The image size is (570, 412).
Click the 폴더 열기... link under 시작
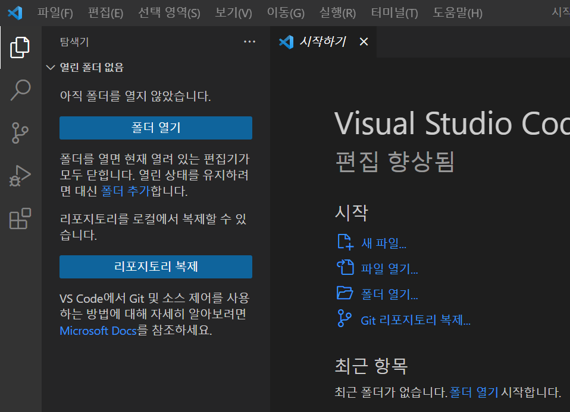coord(389,294)
